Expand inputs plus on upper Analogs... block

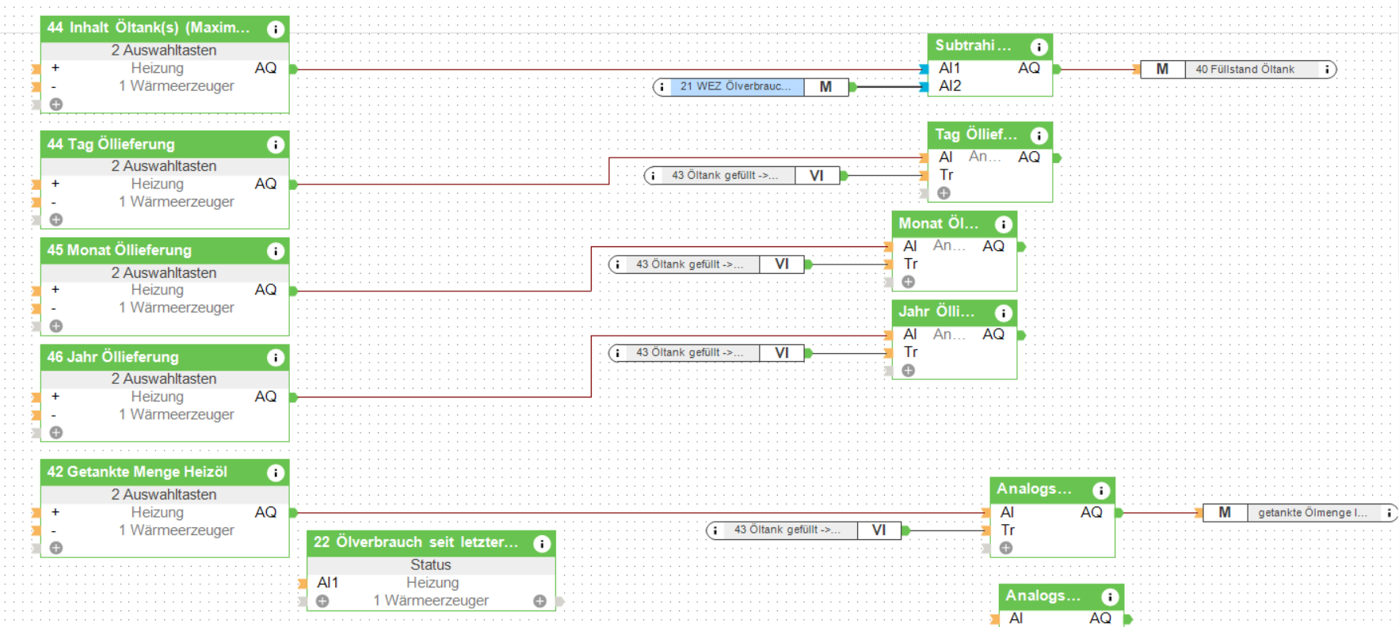[1006, 548]
